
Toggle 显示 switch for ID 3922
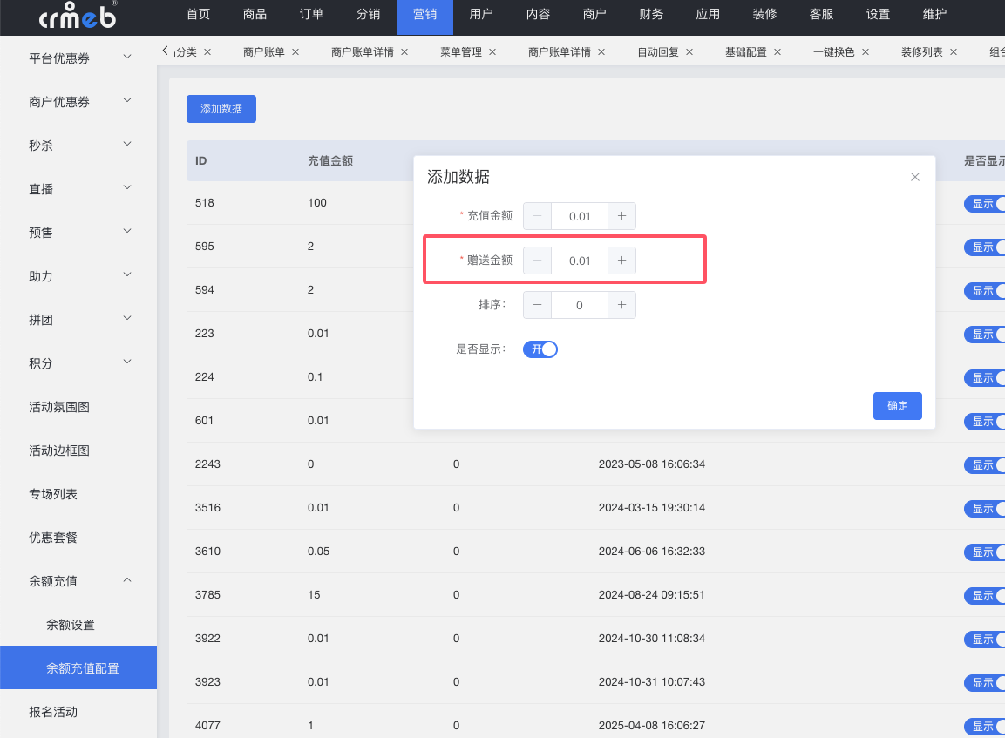(984, 640)
